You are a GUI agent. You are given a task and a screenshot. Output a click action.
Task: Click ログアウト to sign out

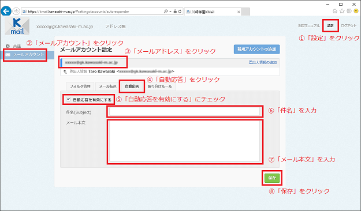point(348,26)
